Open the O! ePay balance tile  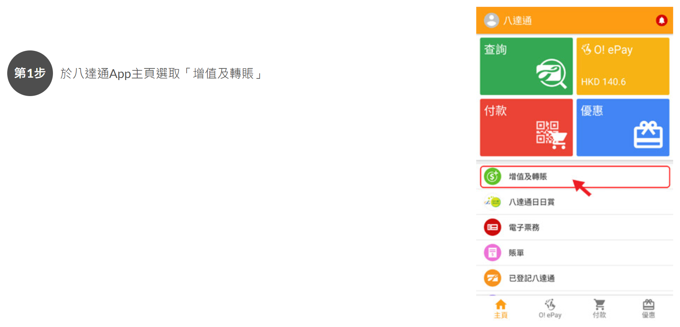coord(623,66)
